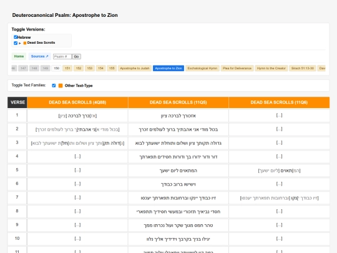337x253 pixels.
Task: Click 11Q5 Hebrew text in verse 9
Action: [178, 226]
